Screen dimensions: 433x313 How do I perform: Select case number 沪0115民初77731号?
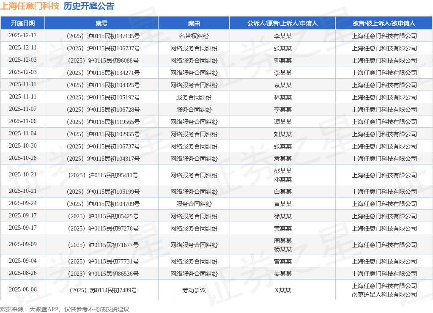[103, 261]
